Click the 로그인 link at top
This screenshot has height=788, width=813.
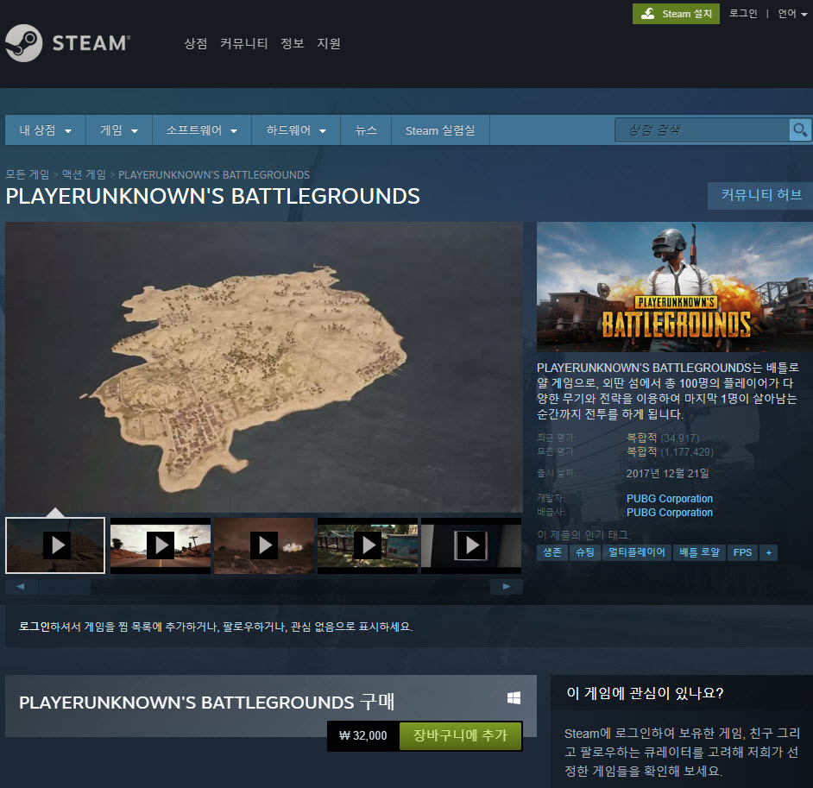coord(743,14)
